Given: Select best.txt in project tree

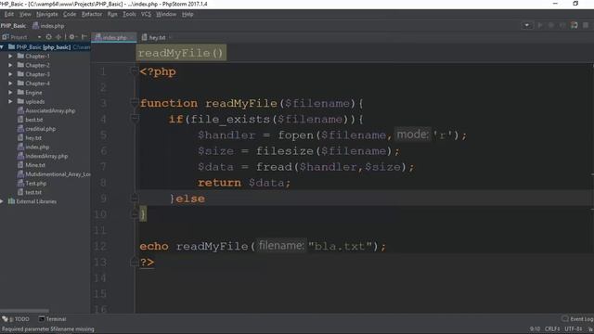Looking at the screenshot, I should [x=31, y=120].
